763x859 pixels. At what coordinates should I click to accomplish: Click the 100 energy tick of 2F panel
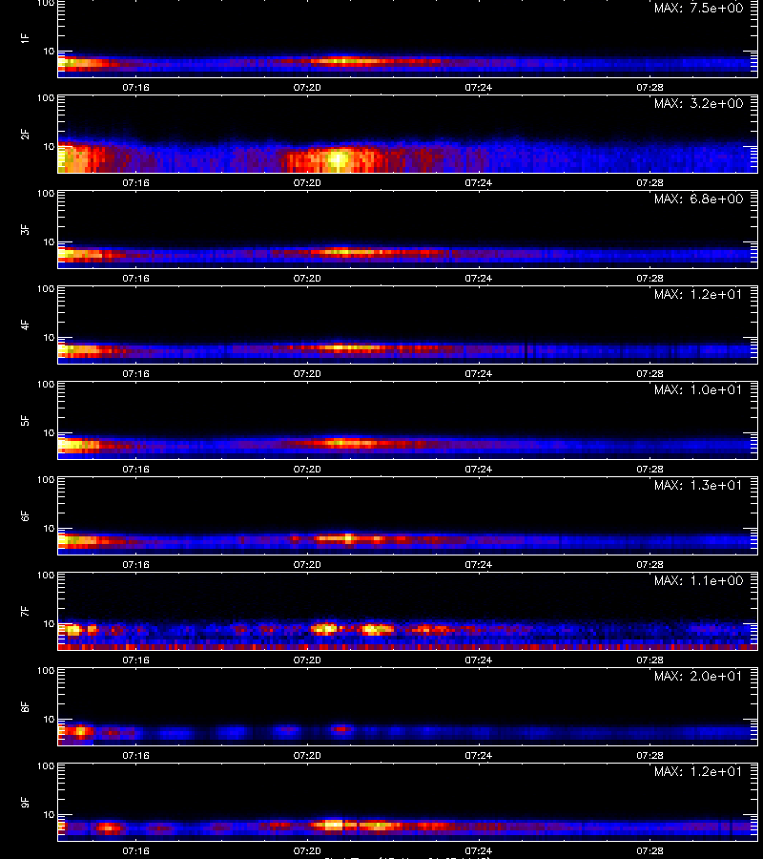click(x=46, y=98)
